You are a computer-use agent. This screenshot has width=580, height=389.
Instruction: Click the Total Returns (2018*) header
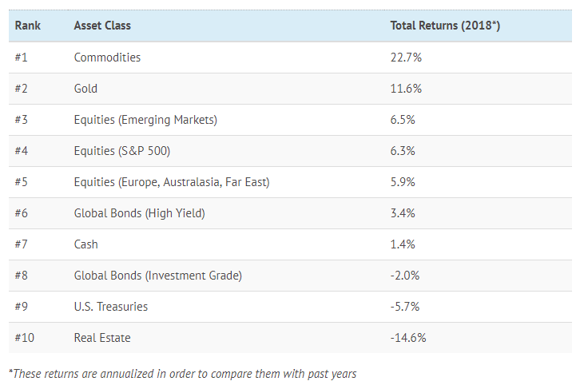[x=445, y=26]
